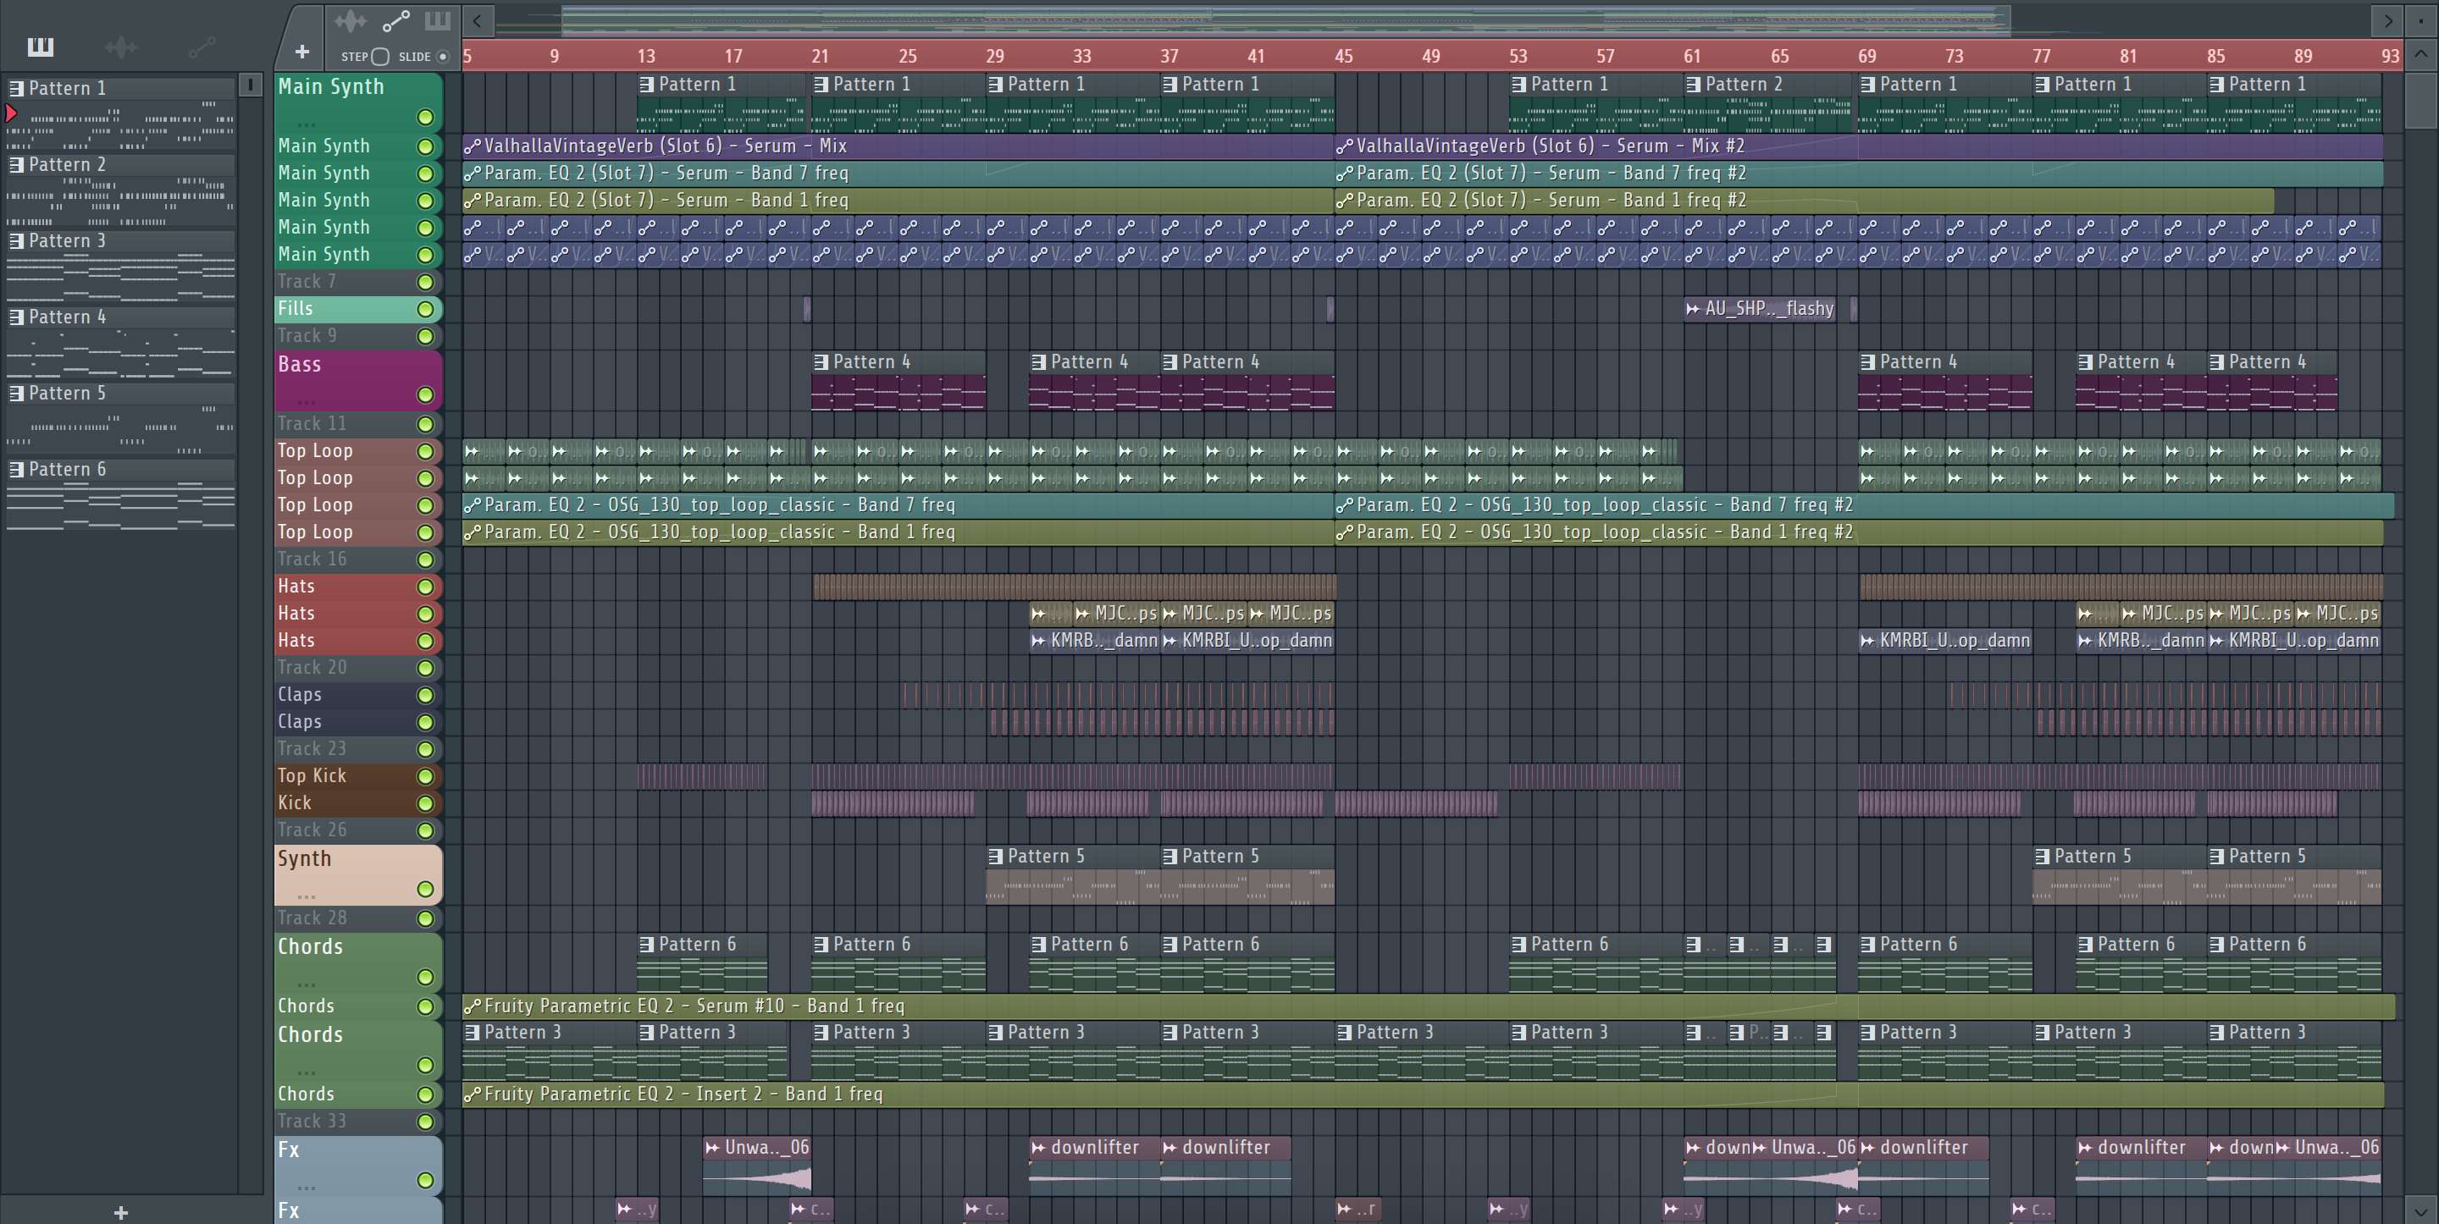Click the piano icon beside Pattern 4 in the picker
Screen dimensions: 2439x1224
click(x=16, y=317)
